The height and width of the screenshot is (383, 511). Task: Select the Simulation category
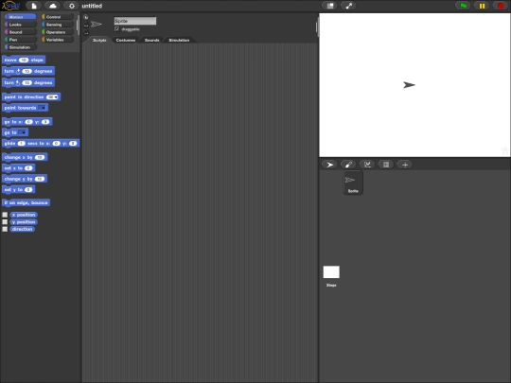20,47
